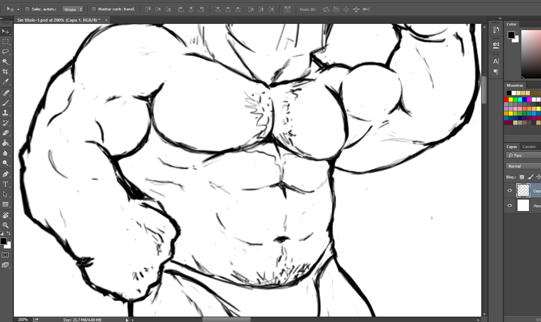Reset to default foreground and background colors
The height and width of the screenshot is (322, 541).
2,233
